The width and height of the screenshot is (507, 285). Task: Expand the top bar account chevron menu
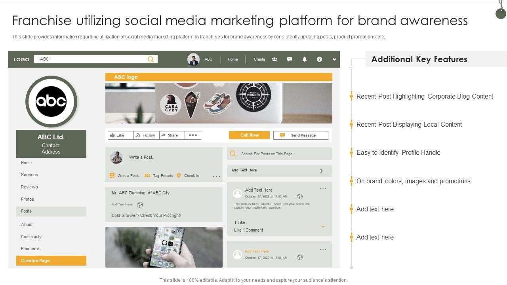coord(334,59)
